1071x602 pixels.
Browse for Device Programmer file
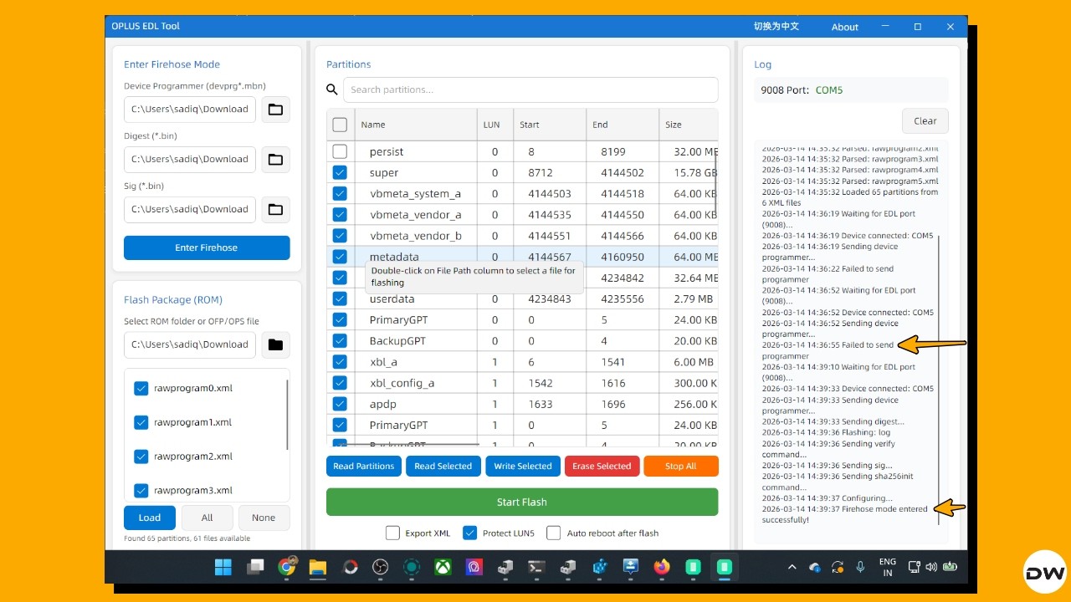(275, 109)
